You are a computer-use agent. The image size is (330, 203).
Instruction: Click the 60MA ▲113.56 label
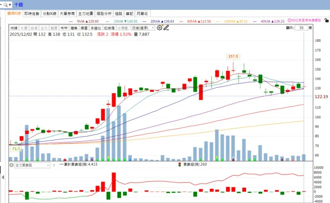tap(199, 21)
